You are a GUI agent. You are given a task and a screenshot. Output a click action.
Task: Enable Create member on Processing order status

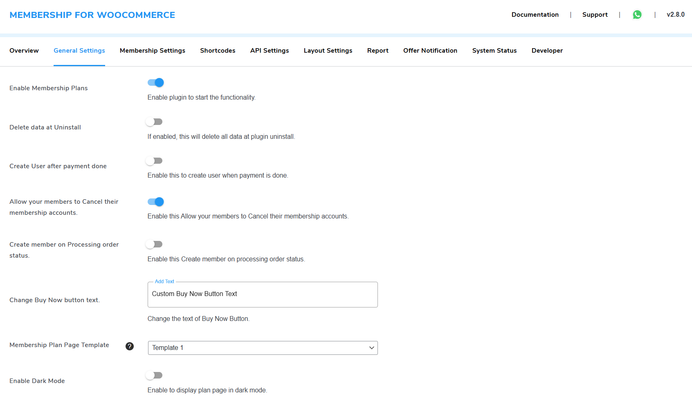(x=154, y=244)
